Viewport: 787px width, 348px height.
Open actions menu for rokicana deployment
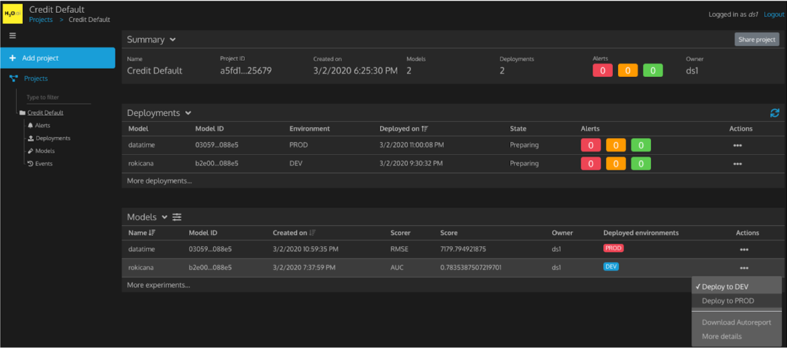(737, 164)
